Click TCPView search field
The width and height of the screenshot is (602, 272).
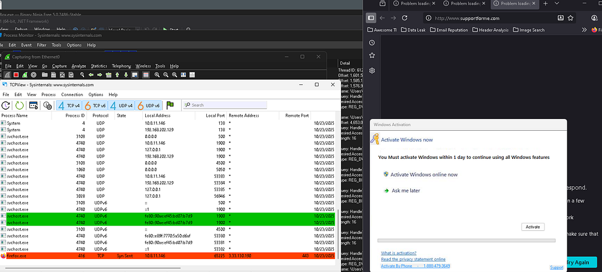coord(225,105)
